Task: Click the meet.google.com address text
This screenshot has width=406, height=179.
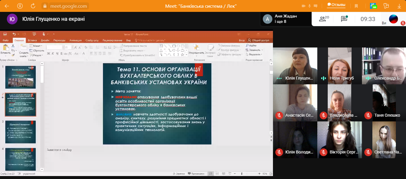Action: point(68,6)
